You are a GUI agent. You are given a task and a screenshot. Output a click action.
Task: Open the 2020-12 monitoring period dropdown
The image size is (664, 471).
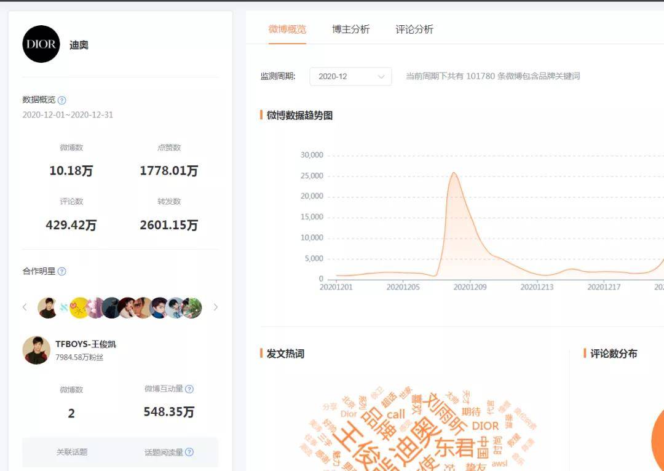(x=350, y=76)
